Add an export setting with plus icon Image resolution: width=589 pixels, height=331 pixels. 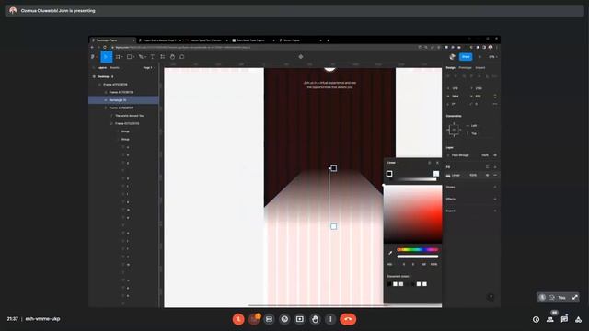tap(495, 211)
